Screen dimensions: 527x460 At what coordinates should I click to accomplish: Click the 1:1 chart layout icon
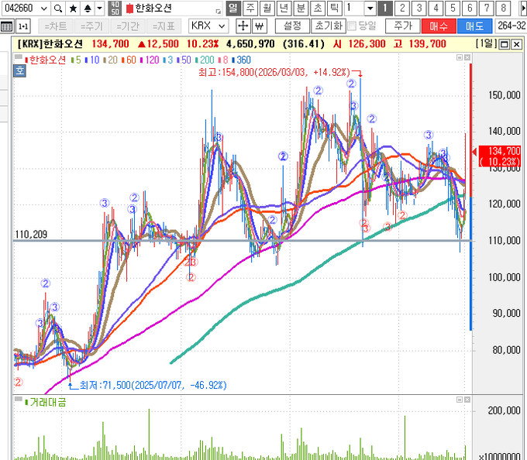[23, 26]
